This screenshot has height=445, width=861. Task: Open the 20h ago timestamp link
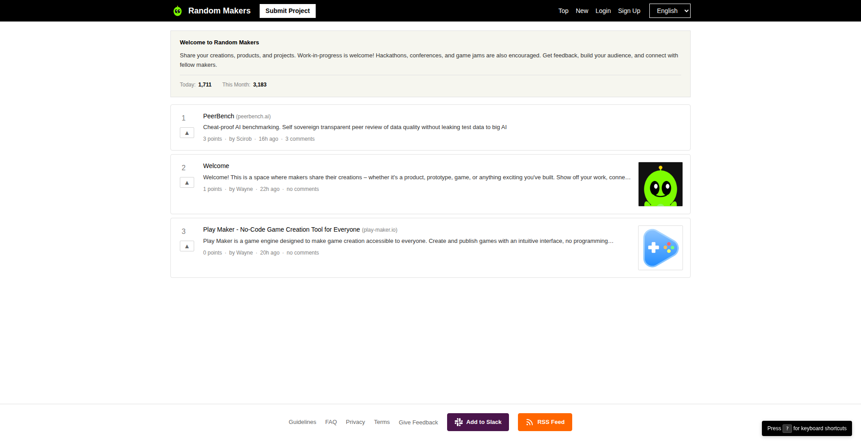coord(270,253)
